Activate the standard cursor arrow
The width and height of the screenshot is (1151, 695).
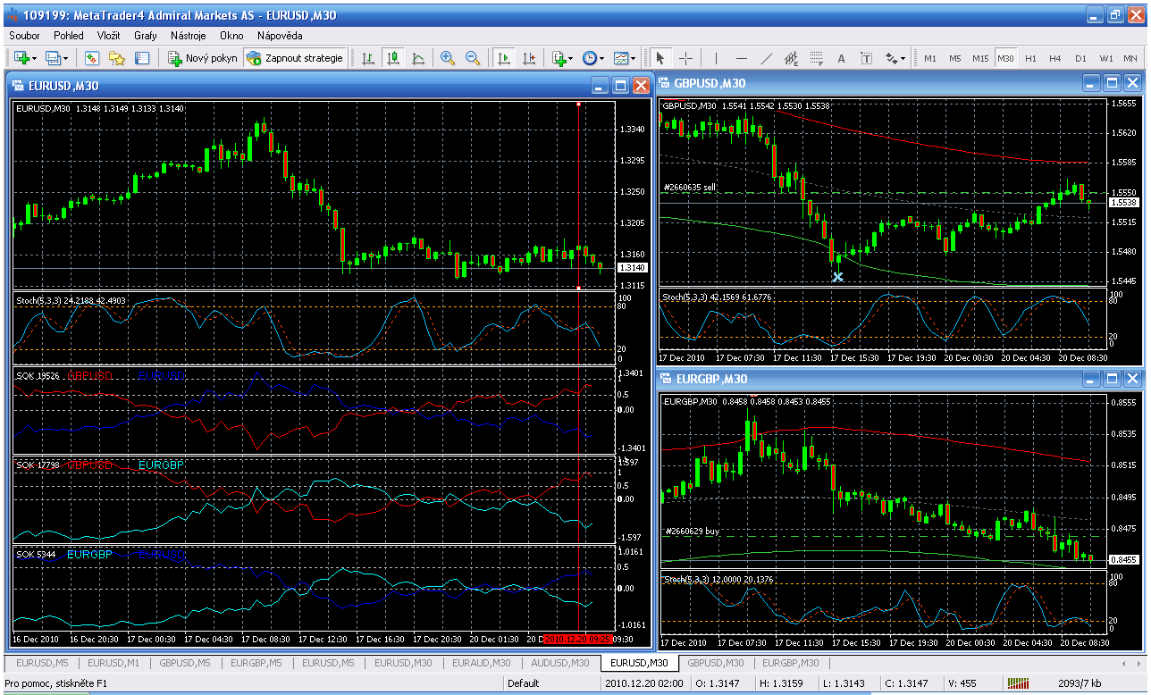[660, 58]
